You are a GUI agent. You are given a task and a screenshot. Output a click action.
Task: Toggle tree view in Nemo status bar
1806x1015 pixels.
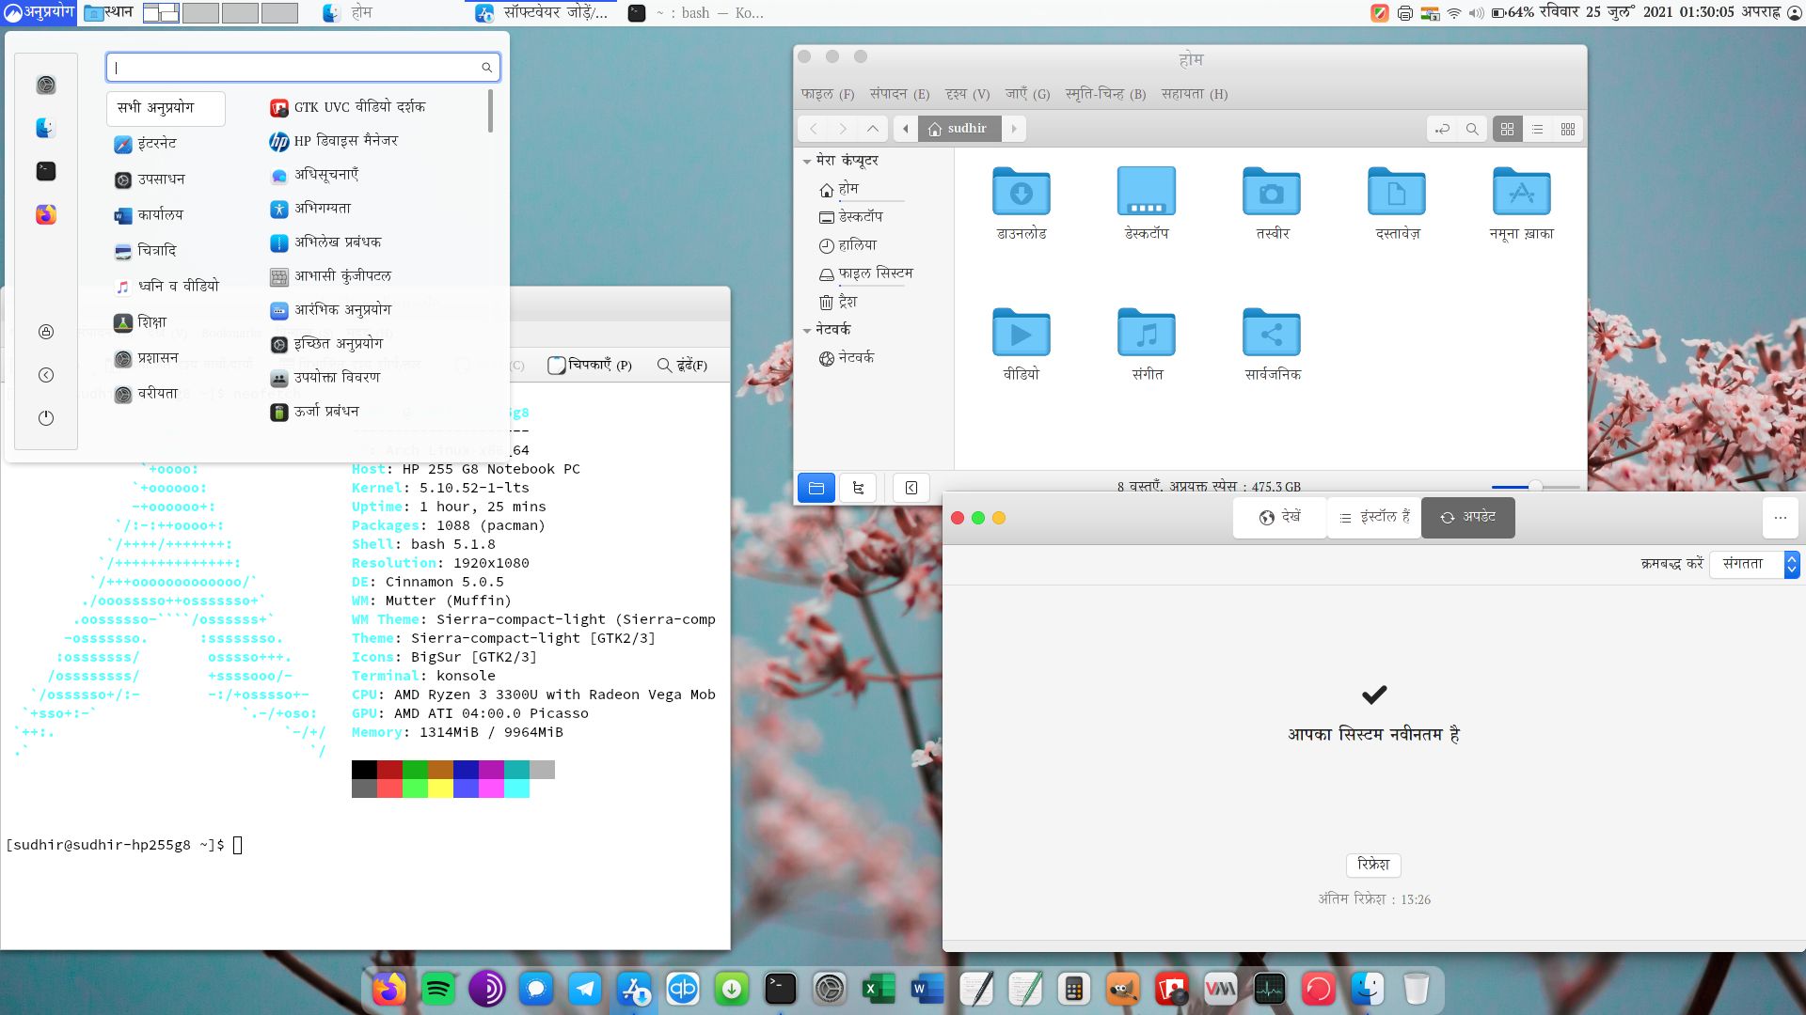click(x=857, y=488)
